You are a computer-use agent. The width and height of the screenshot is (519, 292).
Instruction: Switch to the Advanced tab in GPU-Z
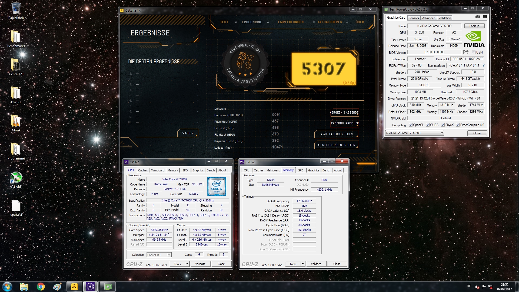(x=429, y=18)
